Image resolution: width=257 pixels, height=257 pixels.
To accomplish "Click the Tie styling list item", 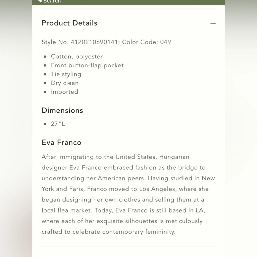I will [66, 74].
